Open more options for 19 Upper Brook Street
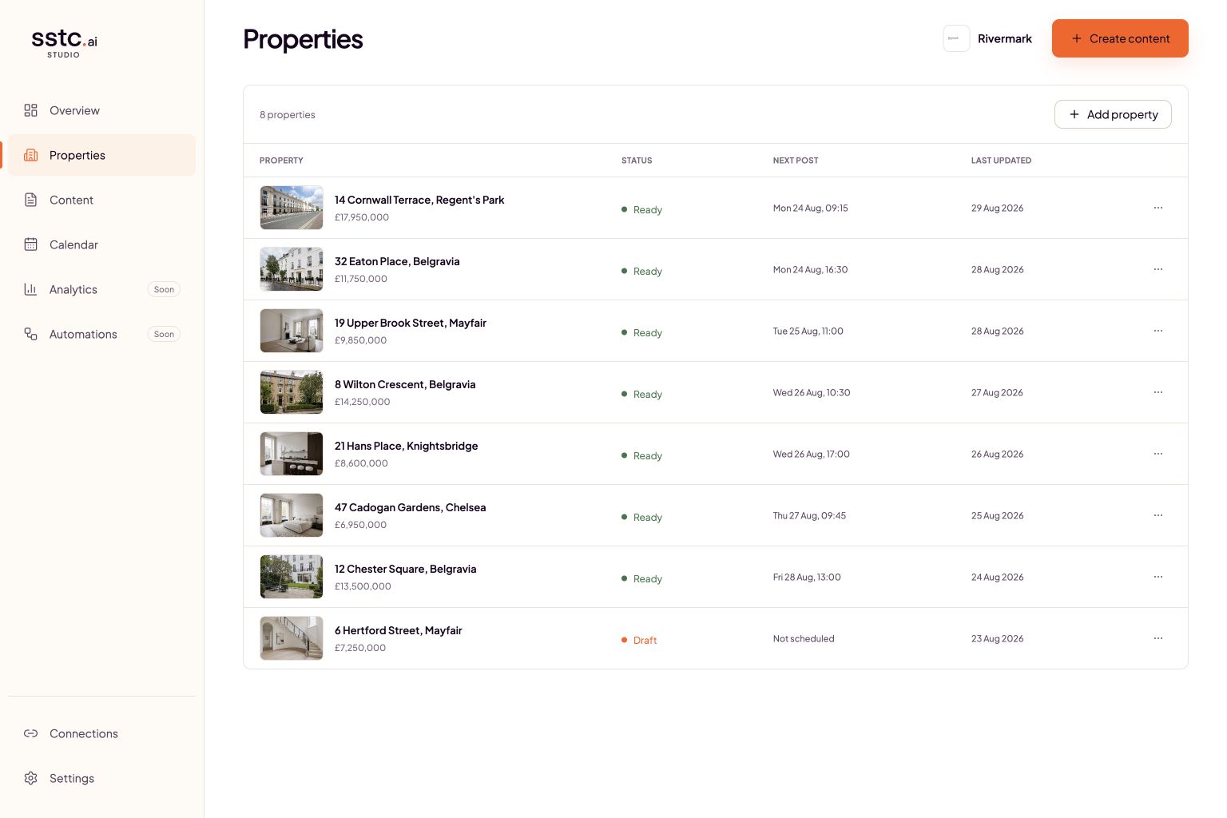Screen dimensions: 1227x818 (1158, 331)
